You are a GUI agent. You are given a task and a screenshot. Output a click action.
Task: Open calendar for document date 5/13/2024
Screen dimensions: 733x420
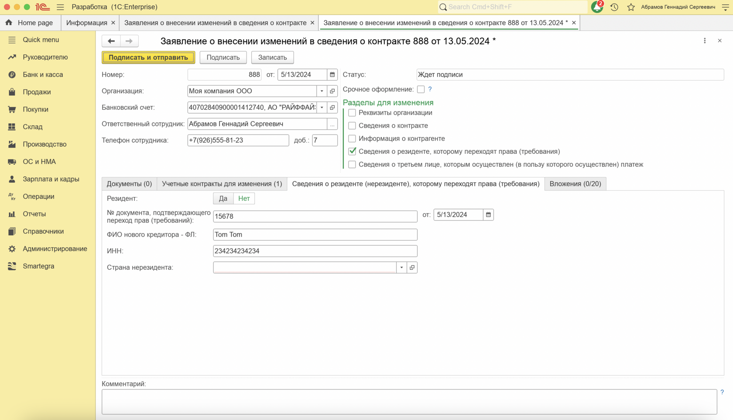coord(332,75)
